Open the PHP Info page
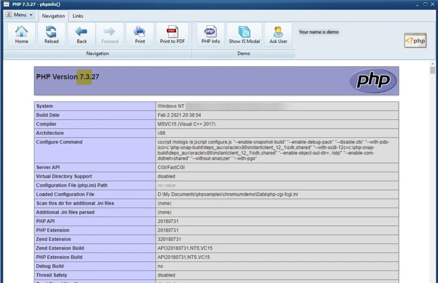 click(x=210, y=35)
